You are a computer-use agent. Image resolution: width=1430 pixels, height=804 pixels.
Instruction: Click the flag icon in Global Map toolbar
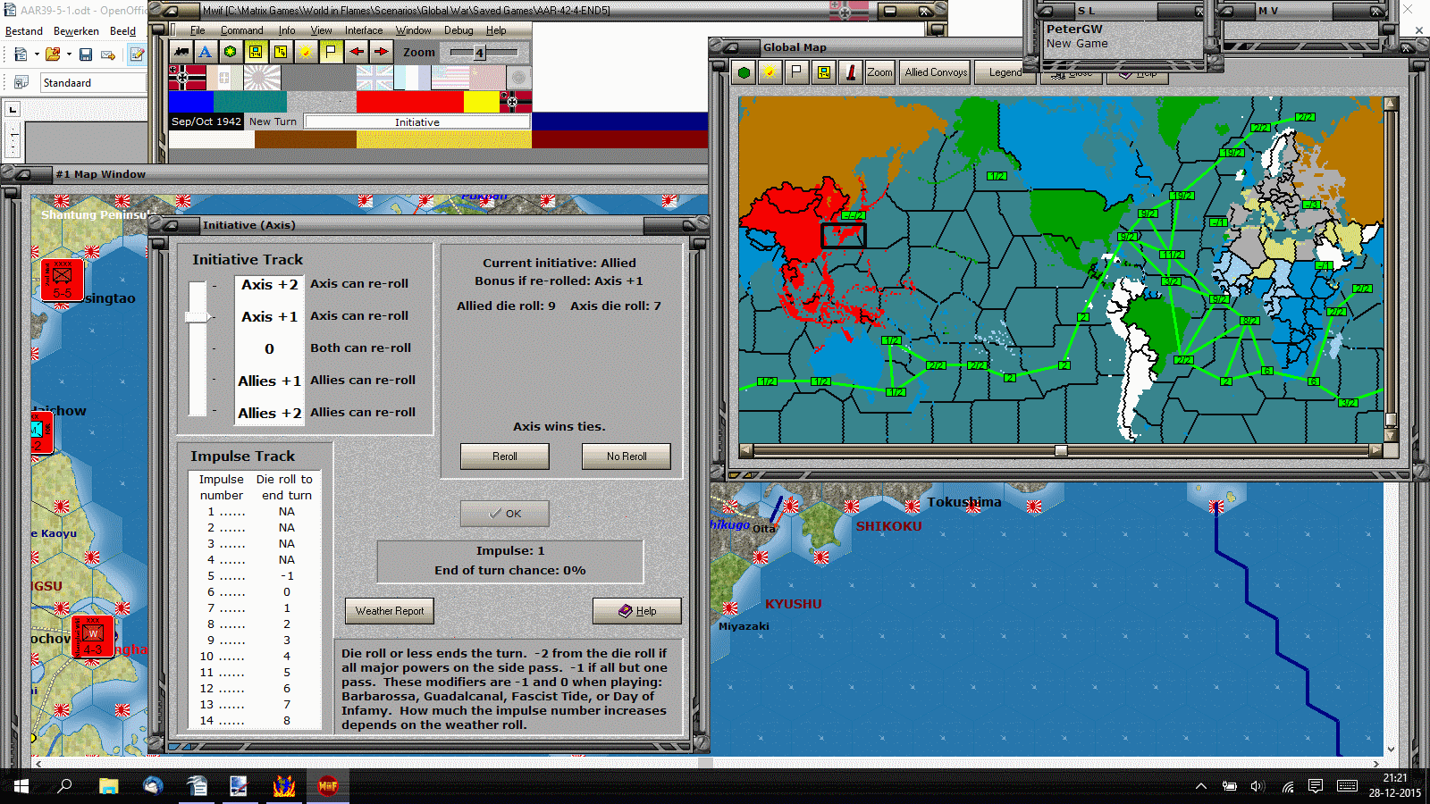796,72
